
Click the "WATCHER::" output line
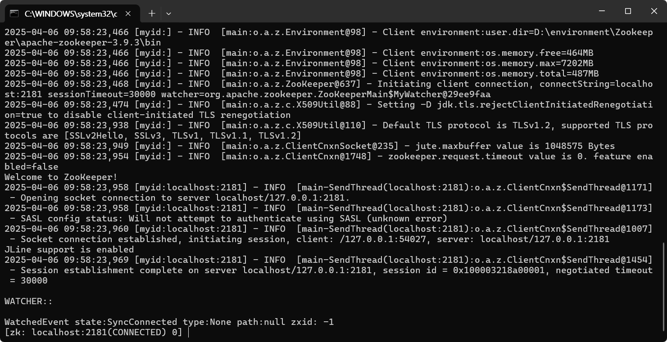click(28, 301)
